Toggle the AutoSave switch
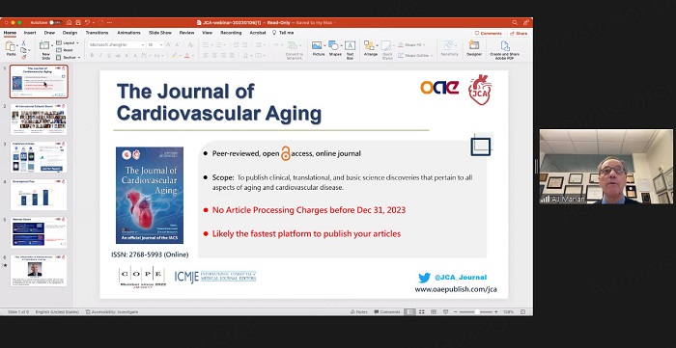Screen dimensions: 676x348 (x=55, y=22)
